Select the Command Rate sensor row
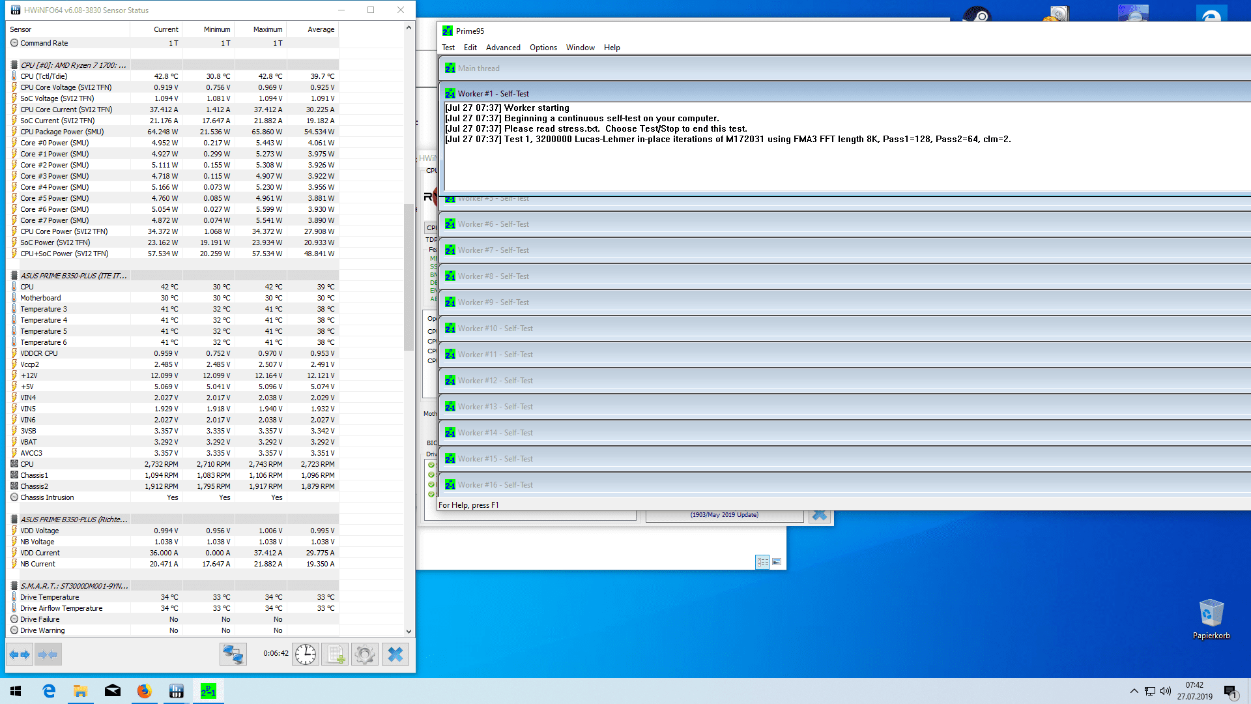The image size is (1251, 704). pyautogui.click(x=173, y=43)
